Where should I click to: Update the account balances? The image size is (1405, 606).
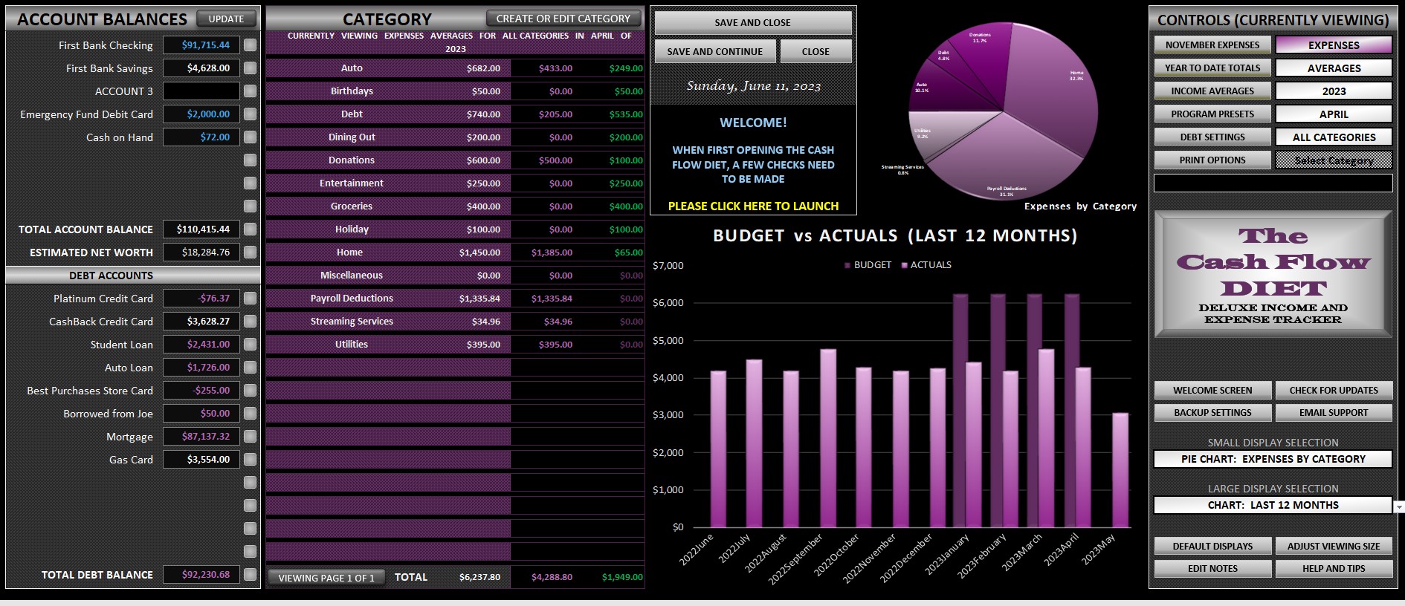(x=226, y=19)
